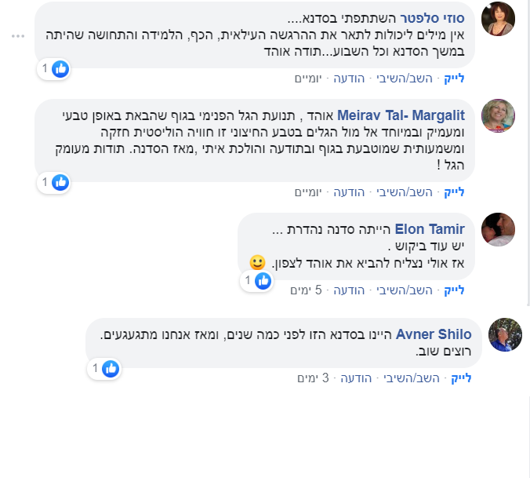Open Meirav Tal-Margalit profile picture
530x478 pixels.
[x=498, y=115]
